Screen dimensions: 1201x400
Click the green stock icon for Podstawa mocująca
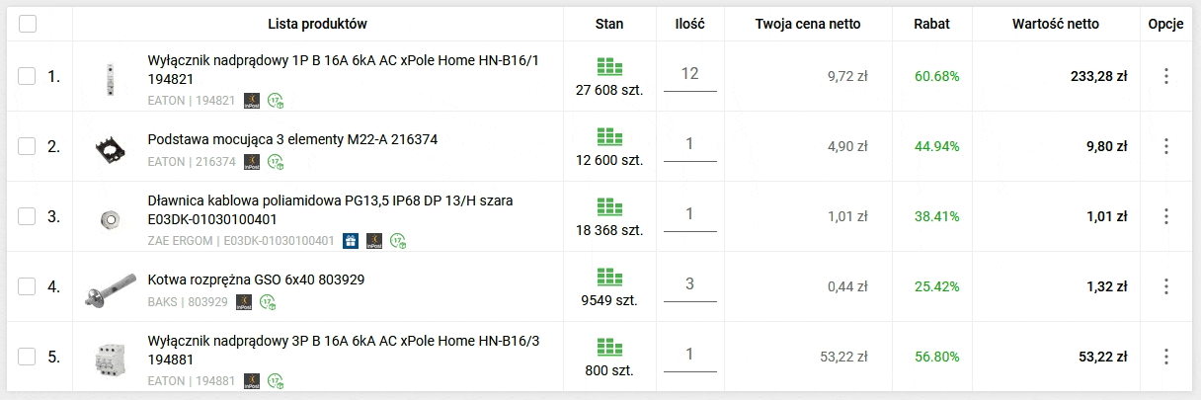point(609,137)
